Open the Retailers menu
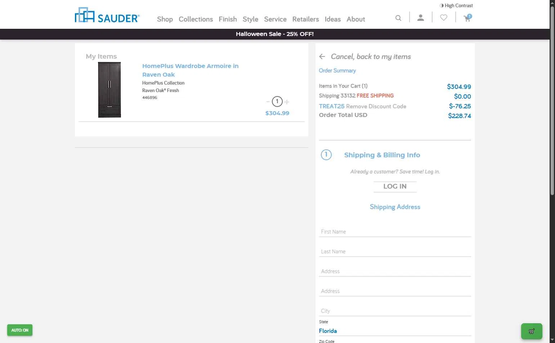The image size is (555, 343). tap(305, 19)
